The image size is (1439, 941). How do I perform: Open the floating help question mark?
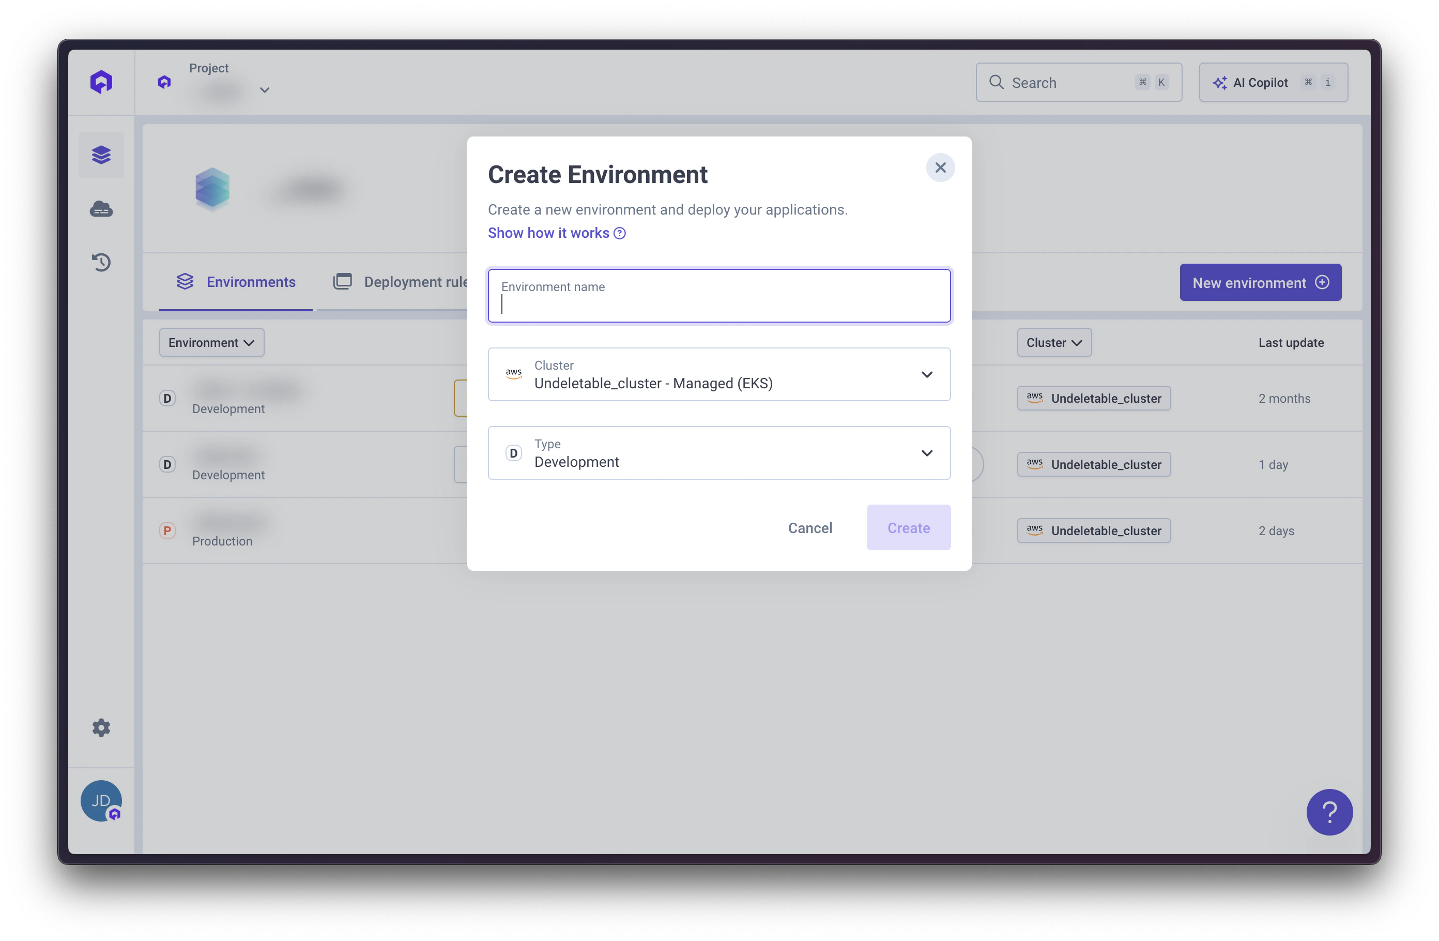coord(1329,812)
